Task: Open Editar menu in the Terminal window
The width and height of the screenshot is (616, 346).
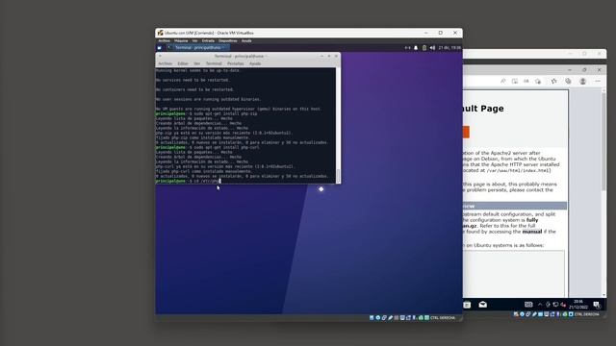Action: click(183, 63)
